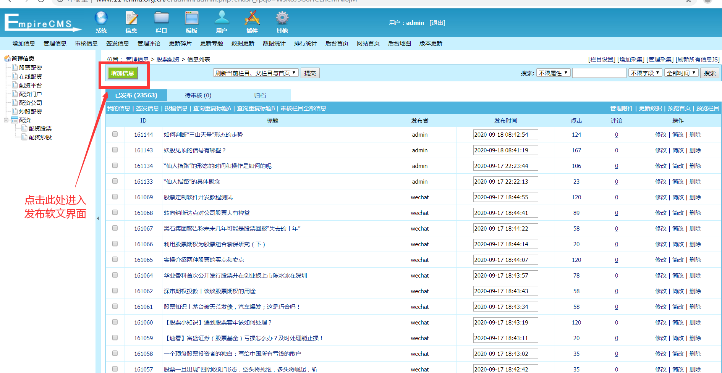Open the 不限字段 search dropdown
The height and width of the screenshot is (373, 722).
click(645, 73)
